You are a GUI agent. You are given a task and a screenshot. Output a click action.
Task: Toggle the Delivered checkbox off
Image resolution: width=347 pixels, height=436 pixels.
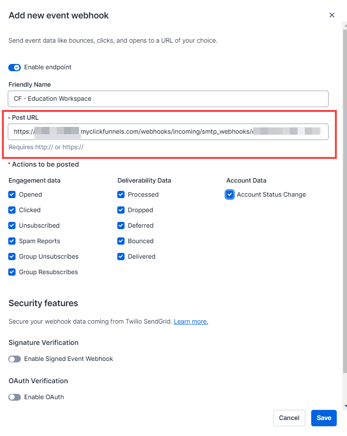[121, 256]
